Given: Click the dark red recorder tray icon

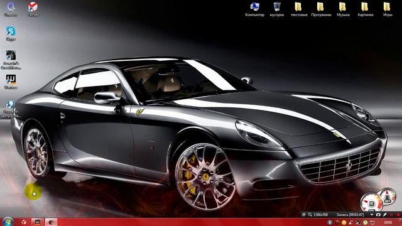Looking at the screenshot, I should 337,222.
